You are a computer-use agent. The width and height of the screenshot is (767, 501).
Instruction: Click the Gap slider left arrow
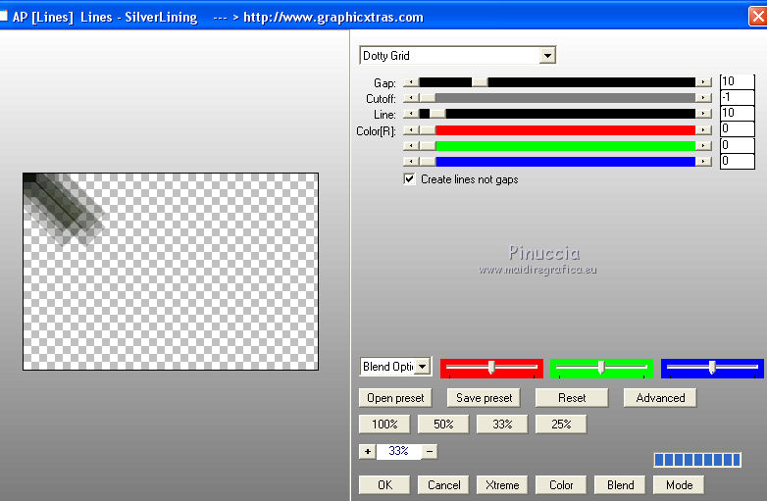click(x=411, y=82)
